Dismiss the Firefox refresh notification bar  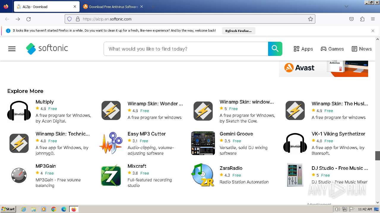coord(373,31)
